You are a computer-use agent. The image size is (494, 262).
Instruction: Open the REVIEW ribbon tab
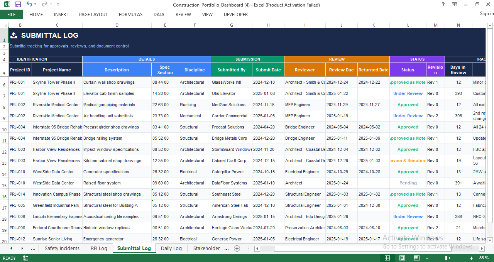click(183, 14)
